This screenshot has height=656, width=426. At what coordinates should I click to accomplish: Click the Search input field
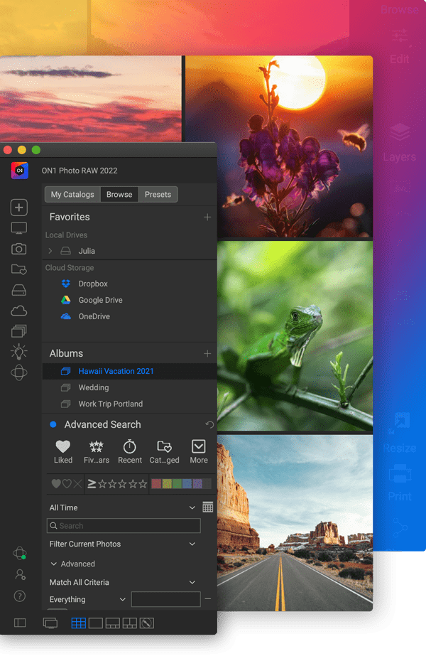click(124, 525)
